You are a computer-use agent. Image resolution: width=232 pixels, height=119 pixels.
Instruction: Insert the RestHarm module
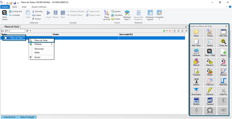[223, 82]
